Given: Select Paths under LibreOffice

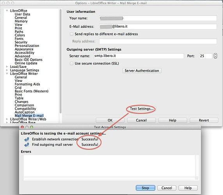Looking at the screenshot, I should (19, 32).
